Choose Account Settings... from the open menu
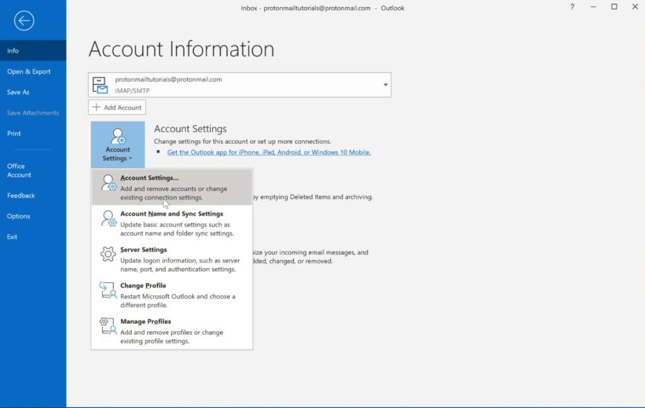The image size is (645, 408). (151, 178)
